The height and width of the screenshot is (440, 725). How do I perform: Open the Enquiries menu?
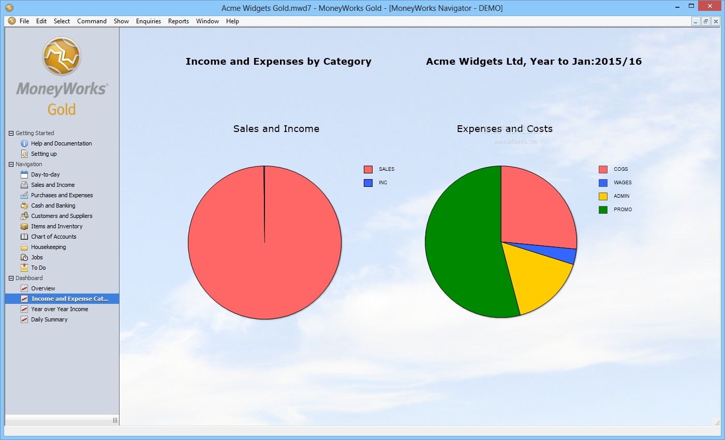click(149, 21)
